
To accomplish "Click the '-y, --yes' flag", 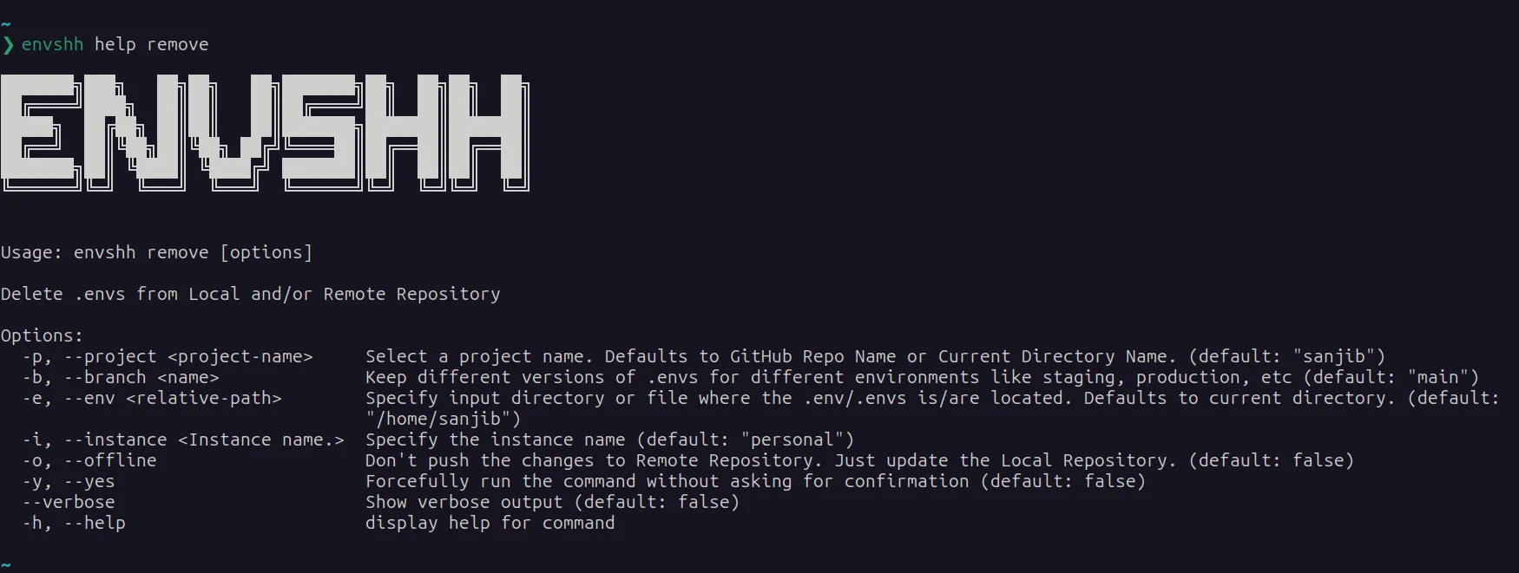I will tap(69, 481).
